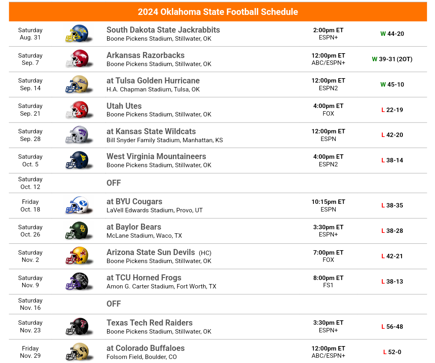Click the South Dakota State Jackrabbits helmet icon
The height and width of the screenshot is (363, 435).
click(x=79, y=33)
